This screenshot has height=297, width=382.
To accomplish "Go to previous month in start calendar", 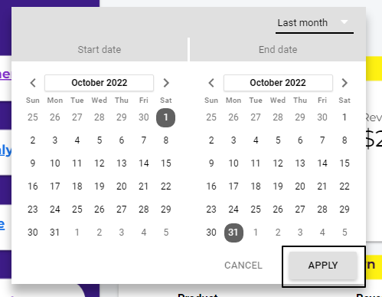I will coord(33,83).
